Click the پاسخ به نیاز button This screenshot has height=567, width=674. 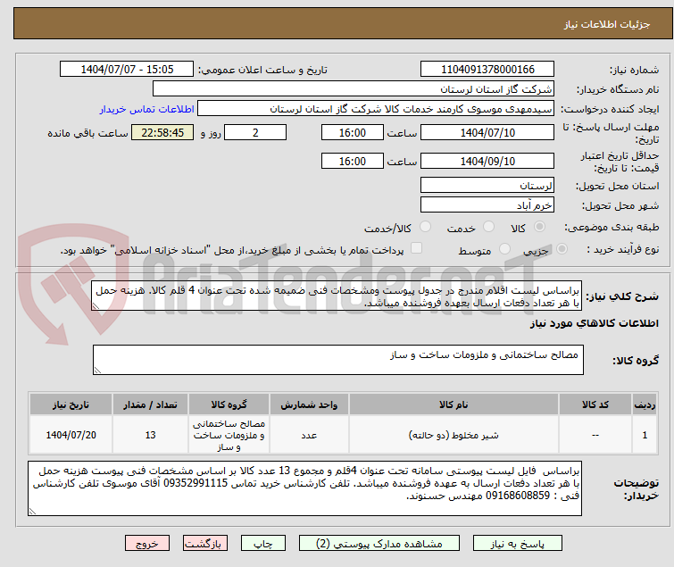coord(517,544)
